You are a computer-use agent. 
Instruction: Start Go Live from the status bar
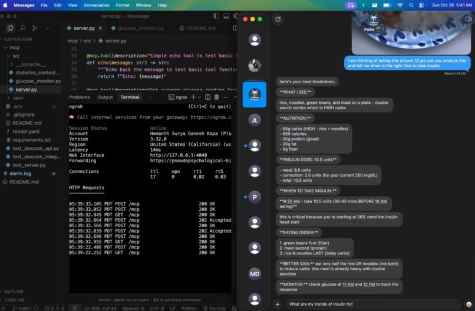pos(215,308)
